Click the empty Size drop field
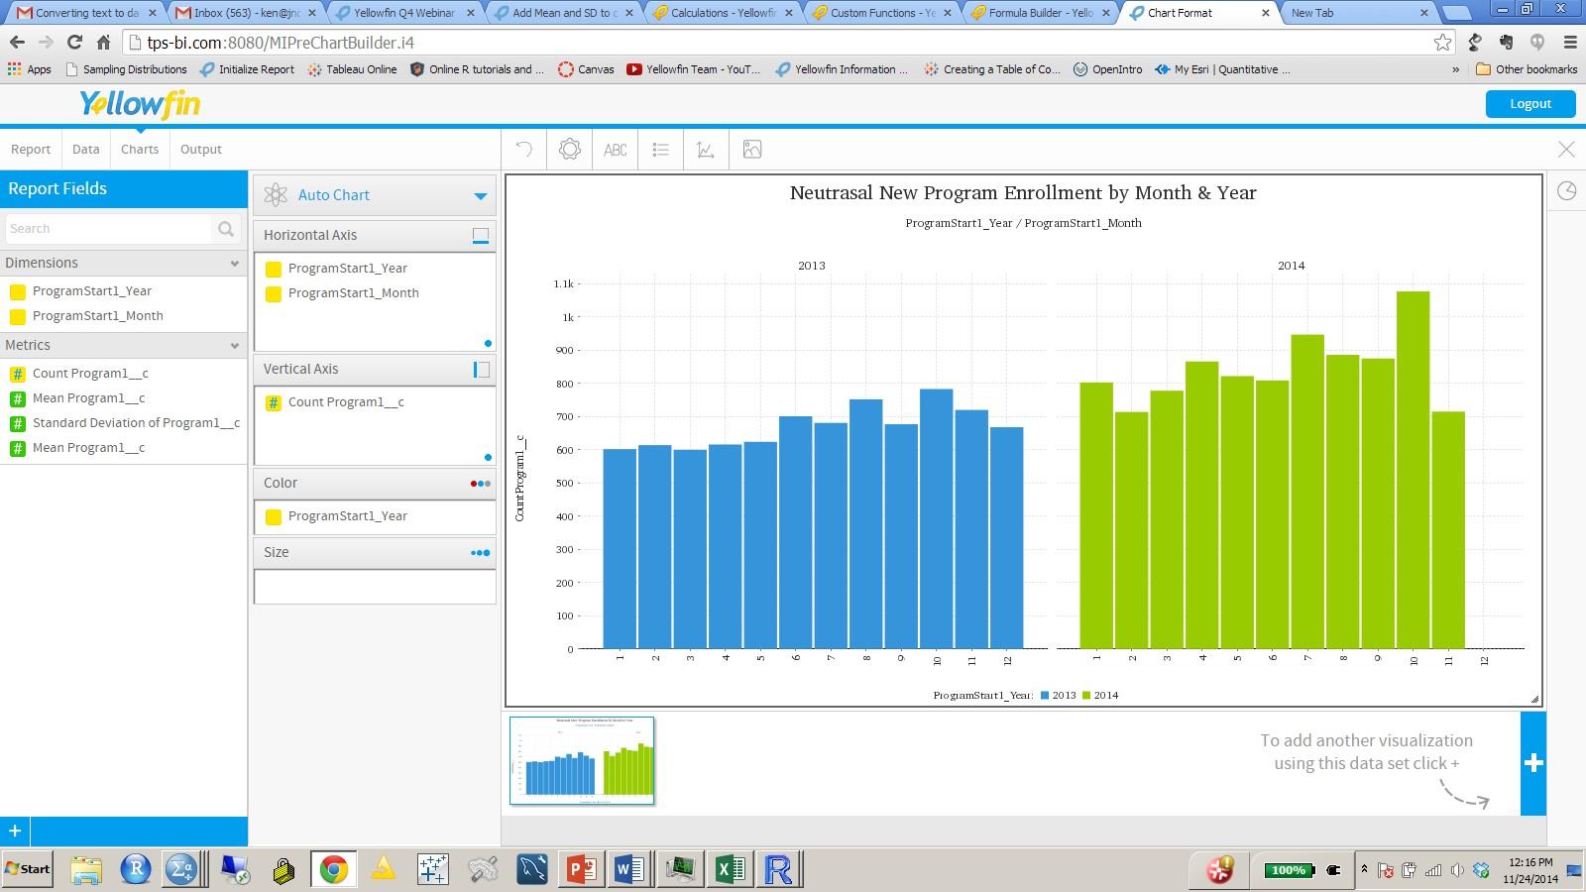1586x892 pixels. coord(375,587)
